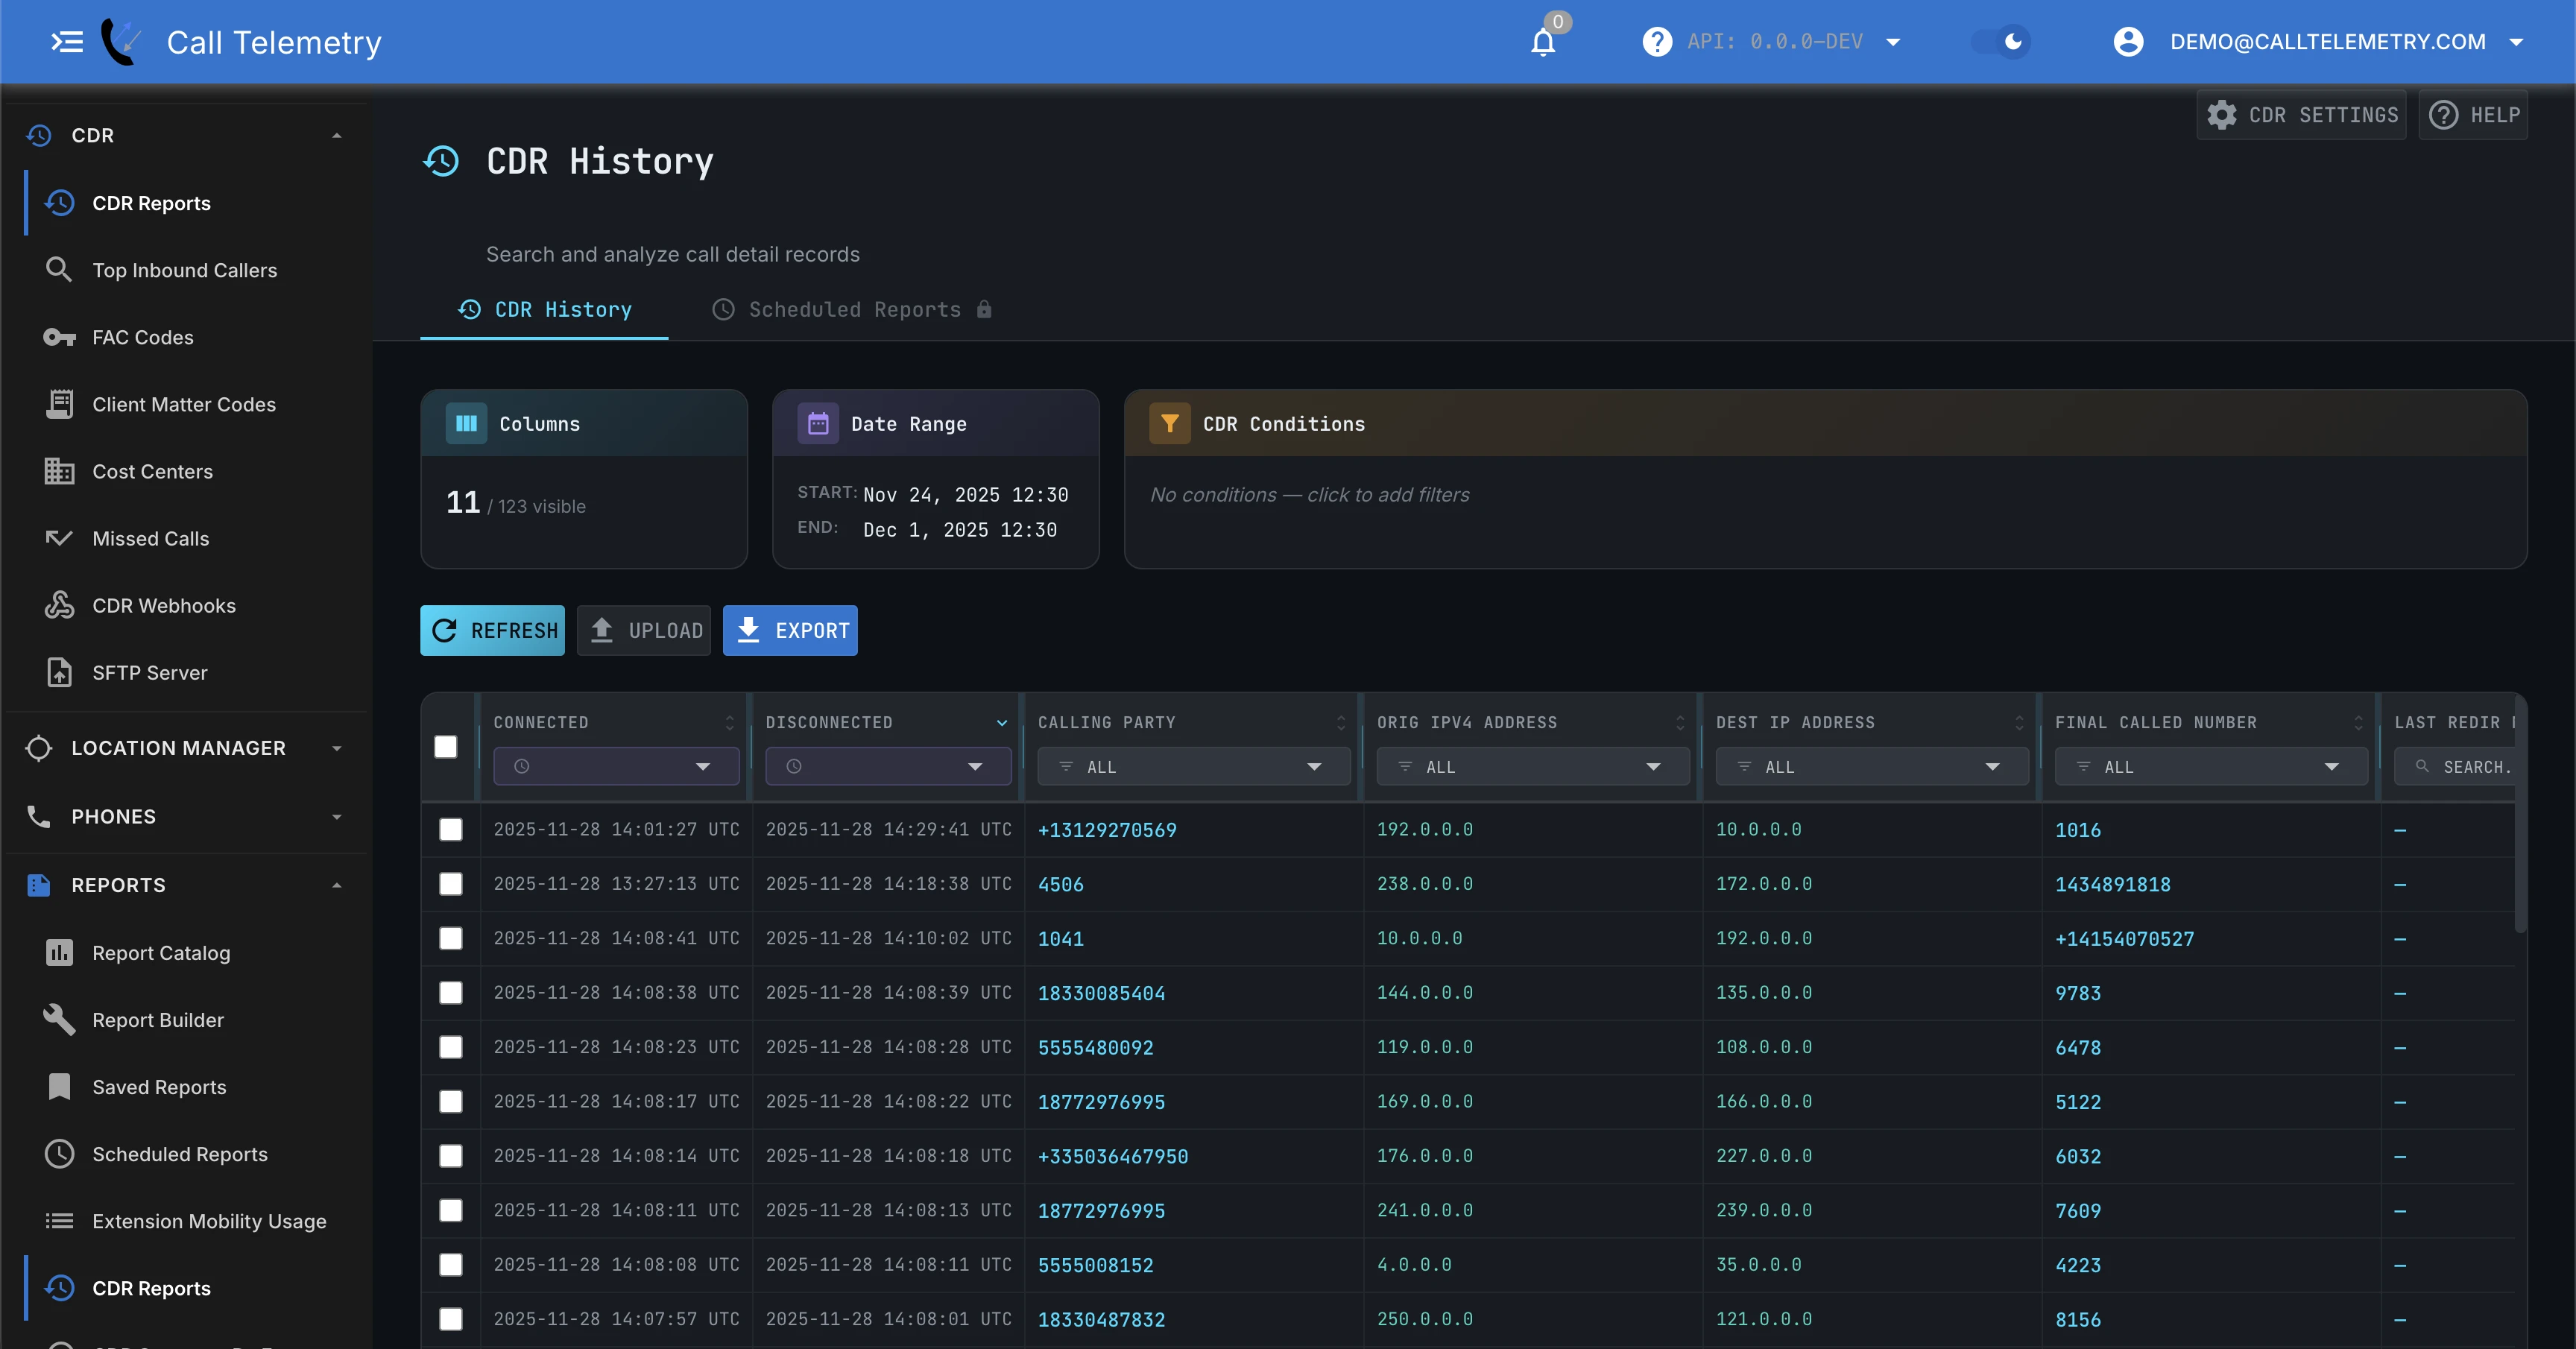The image size is (2576, 1349).
Task: Click the Saved Reports bookmark icon
Action: 59,1086
